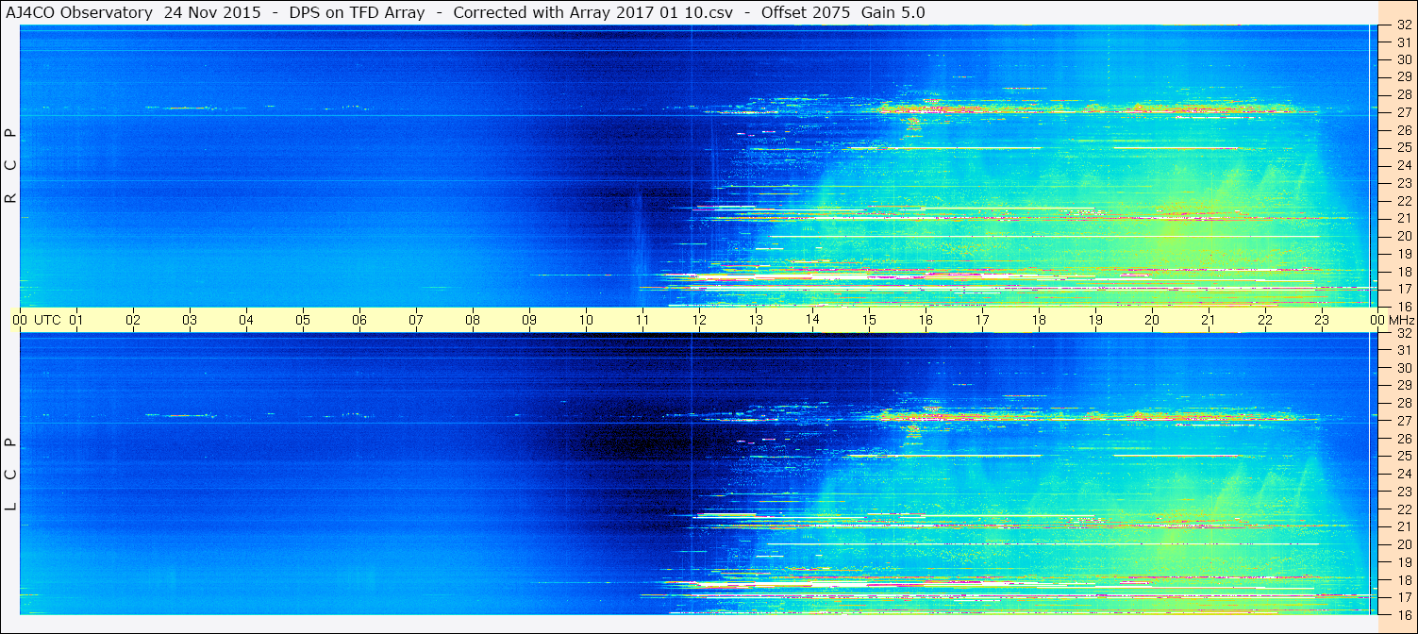
Task: Select 20 MHz on upper RCP scale
Action: pos(1403,236)
